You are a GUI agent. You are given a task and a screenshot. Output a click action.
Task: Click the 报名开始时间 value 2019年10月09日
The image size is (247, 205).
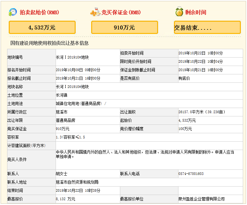(x=78, y=70)
